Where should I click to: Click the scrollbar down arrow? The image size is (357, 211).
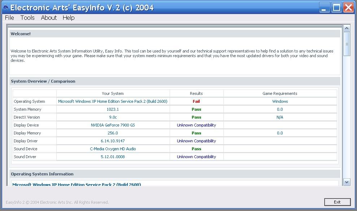click(347, 182)
